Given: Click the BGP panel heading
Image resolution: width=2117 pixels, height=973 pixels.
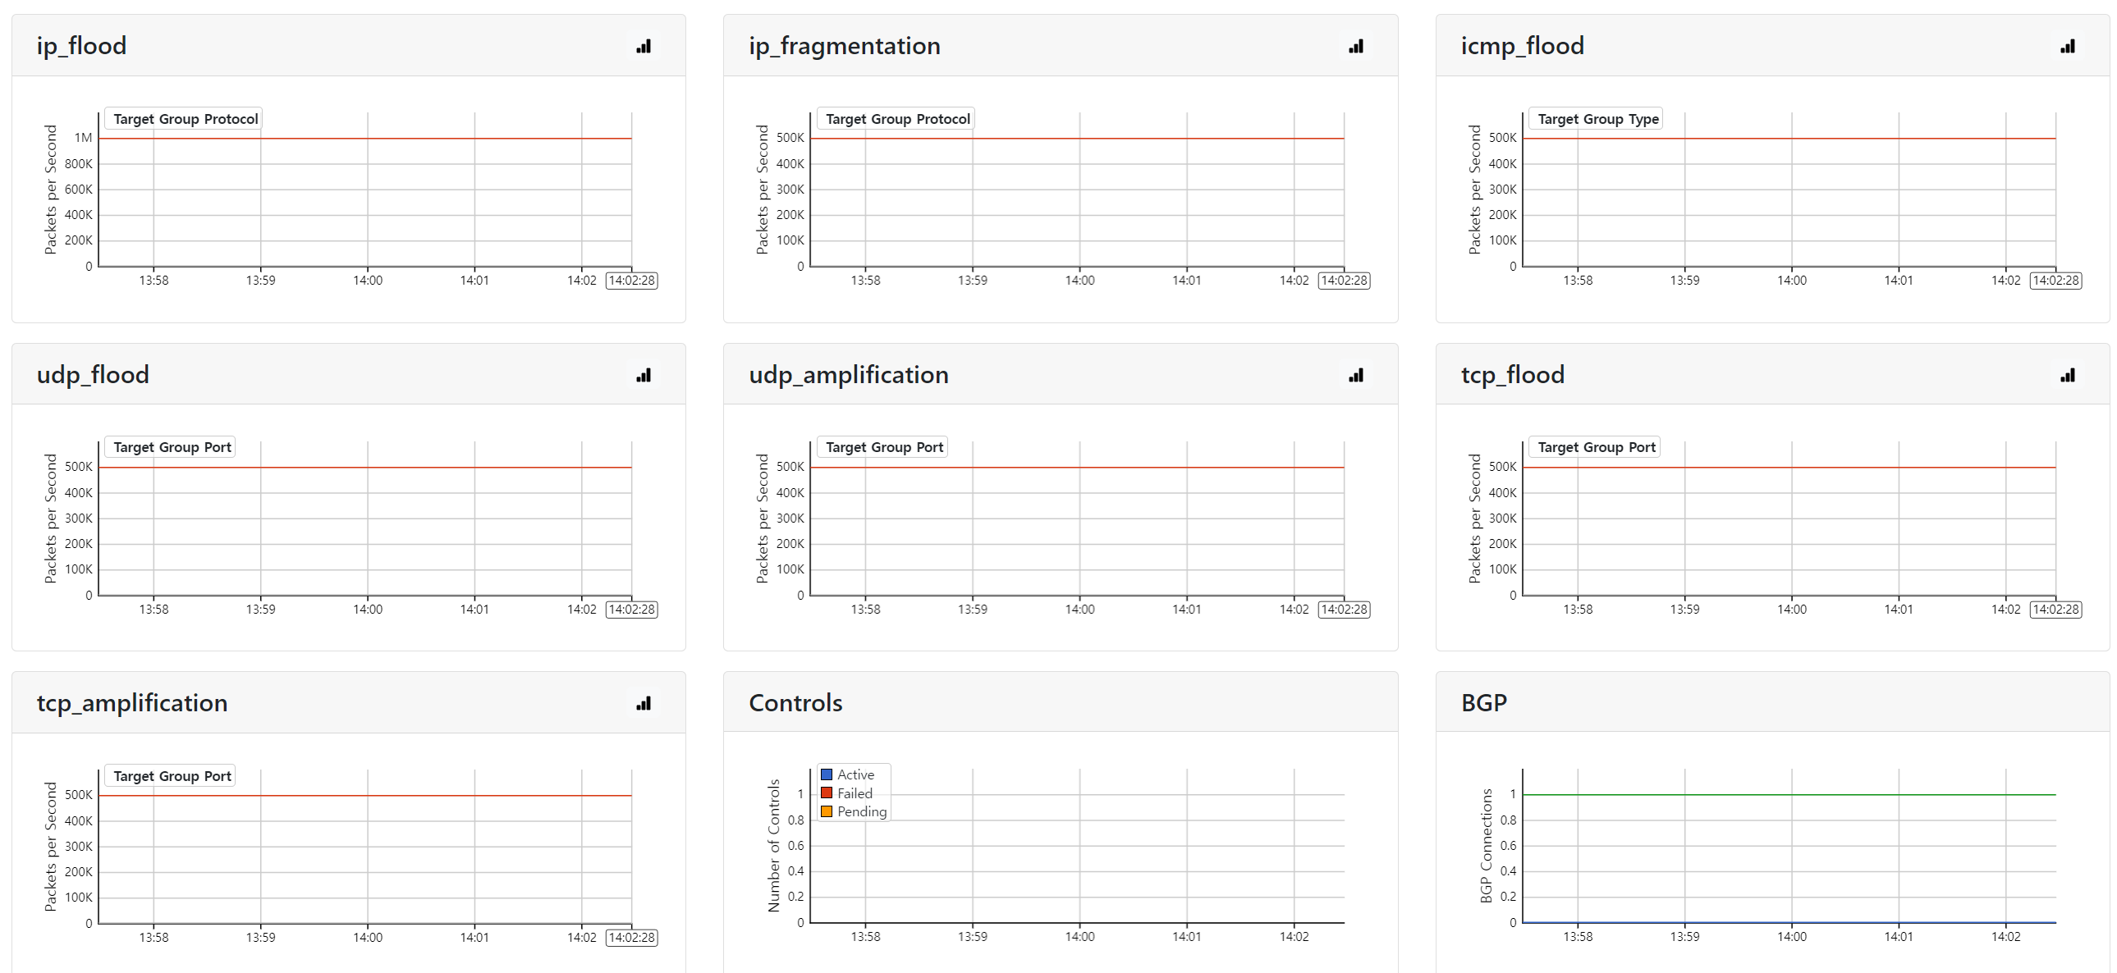Looking at the screenshot, I should [x=1483, y=703].
